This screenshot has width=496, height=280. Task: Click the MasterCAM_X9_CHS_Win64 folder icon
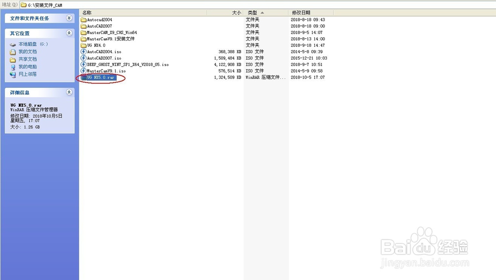pos(83,32)
